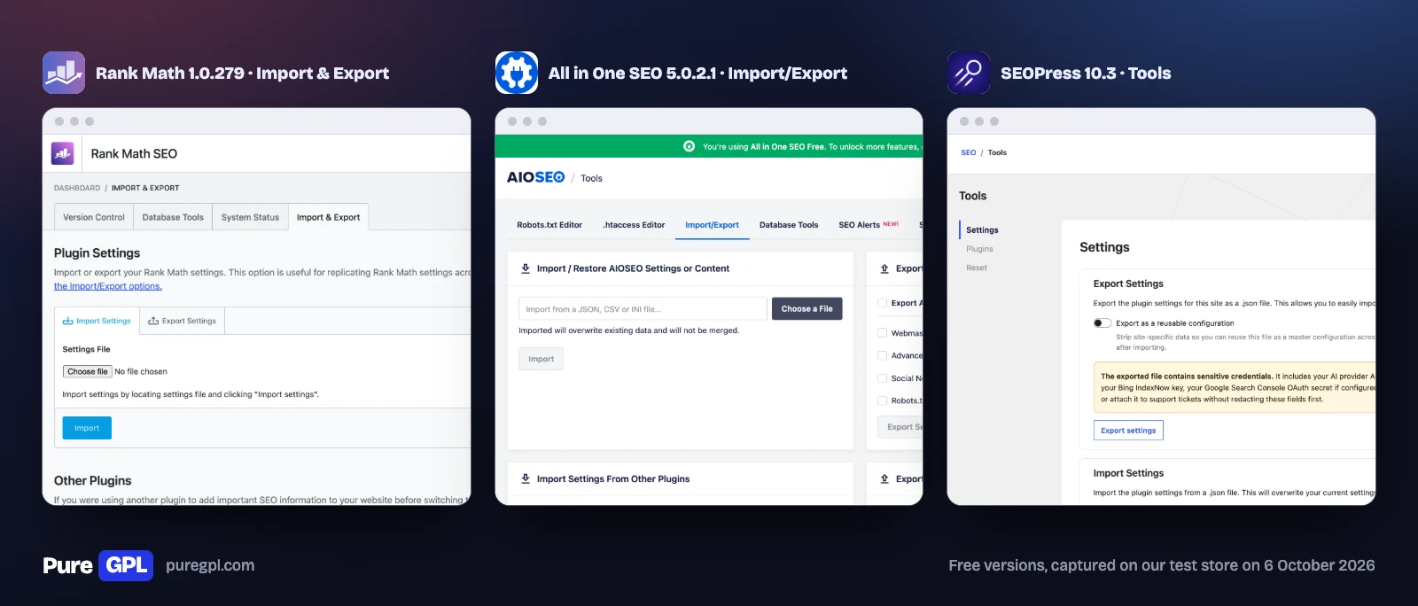Viewport: 1418px width, 606px height.
Task: Click the sensitive credentials warning notice in SEOPress
Action: (1235, 387)
